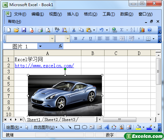
Task: Toggle Underline formatting
Action: click(90, 39)
